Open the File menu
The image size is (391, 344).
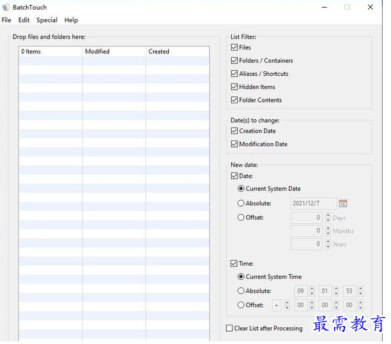tap(6, 20)
